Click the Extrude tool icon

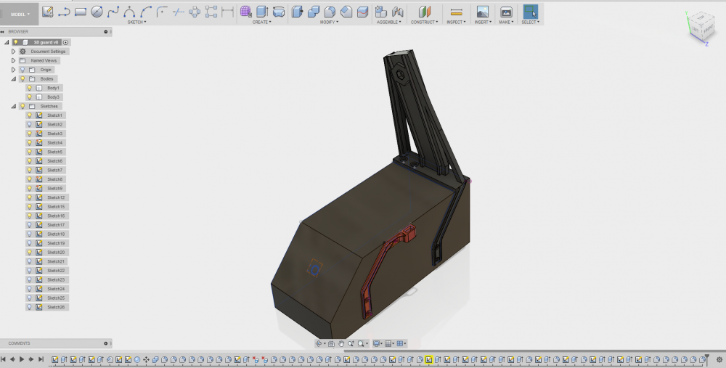262,12
